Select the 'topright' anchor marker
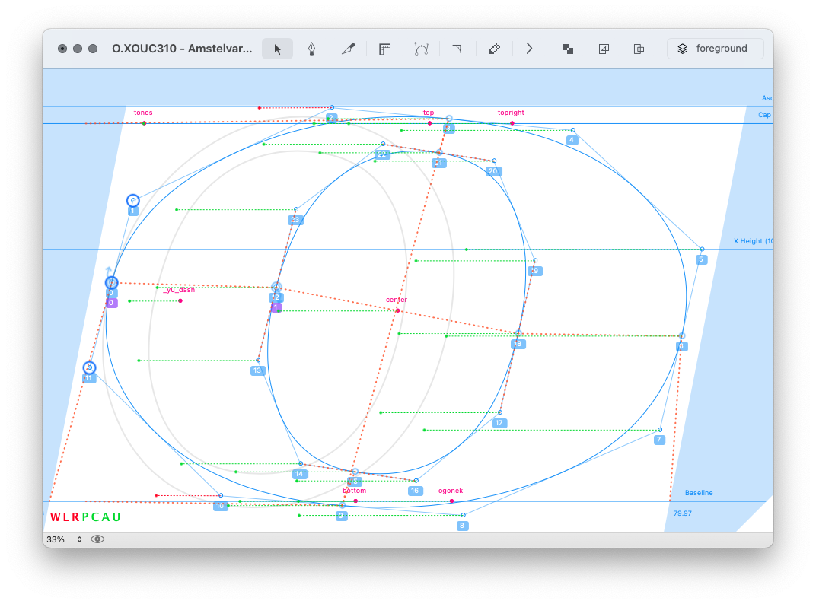Screen dimensions: 816x604 (512, 123)
